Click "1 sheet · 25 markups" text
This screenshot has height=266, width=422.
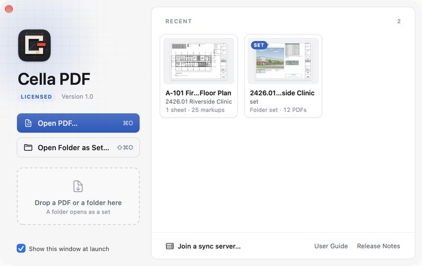(195, 110)
